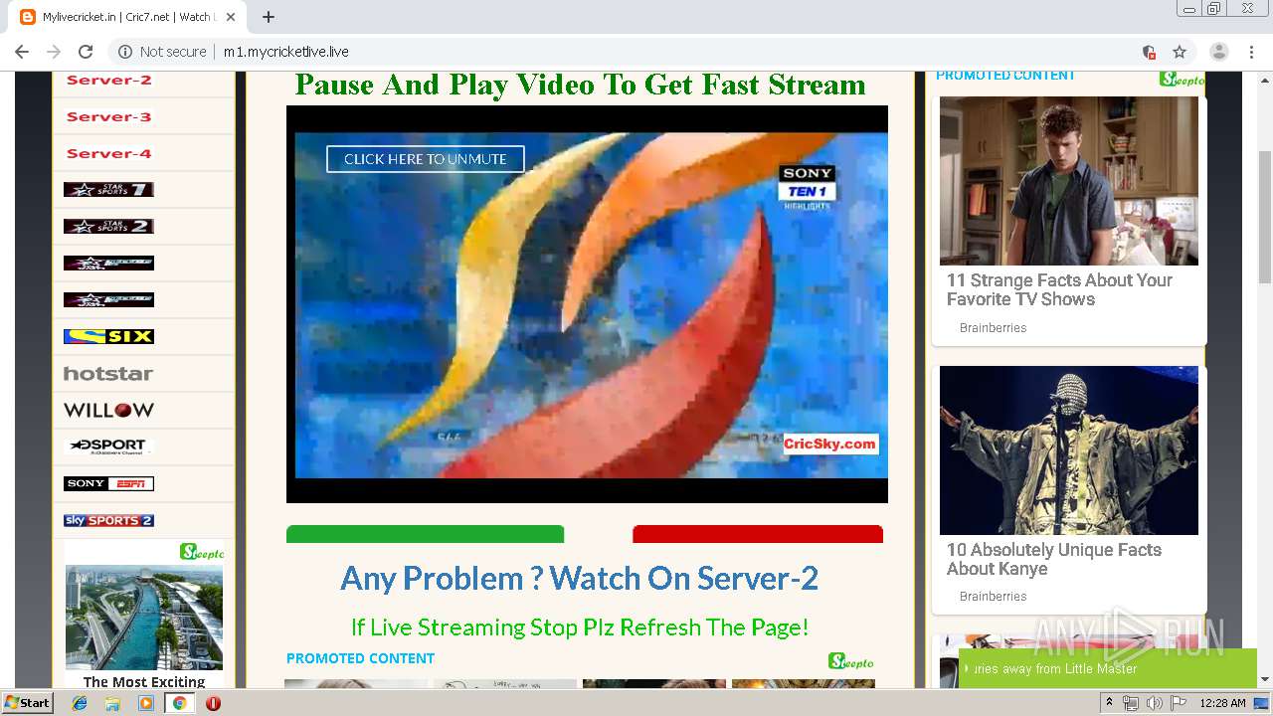Screen dimensions: 1273x716
Task: Open the DSport channel
Action: 108,447
